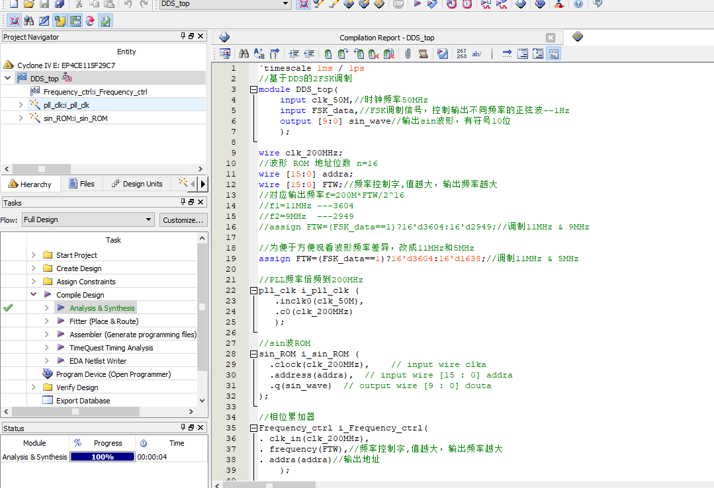Click the Save All icon

[60, 4]
